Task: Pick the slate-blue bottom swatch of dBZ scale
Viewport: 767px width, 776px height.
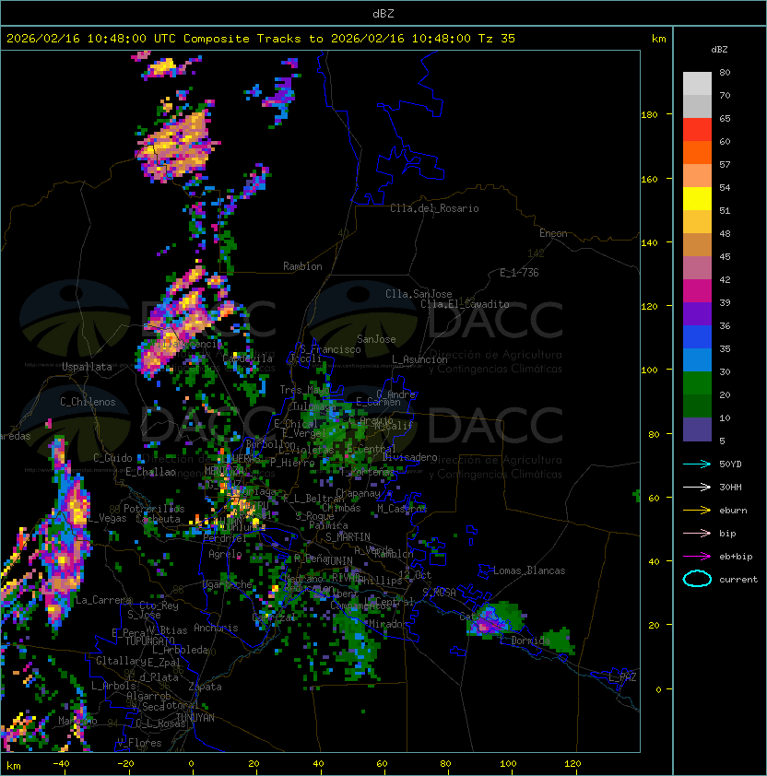Action: point(697,429)
